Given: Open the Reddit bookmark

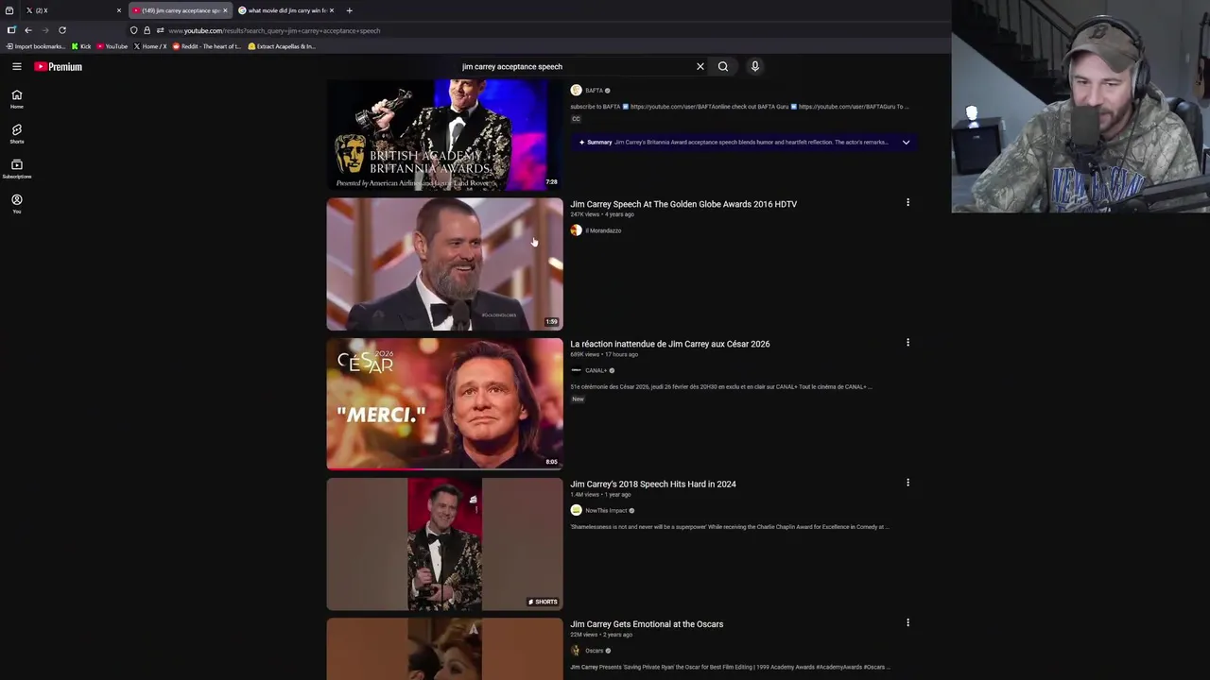Looking at the screenshot, I should pyautogui.click(x=207, y=46).
